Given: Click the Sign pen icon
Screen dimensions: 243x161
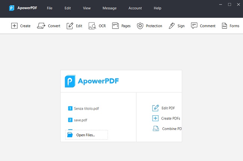Looking at the screenshot, I should click(x=172, y=26).
